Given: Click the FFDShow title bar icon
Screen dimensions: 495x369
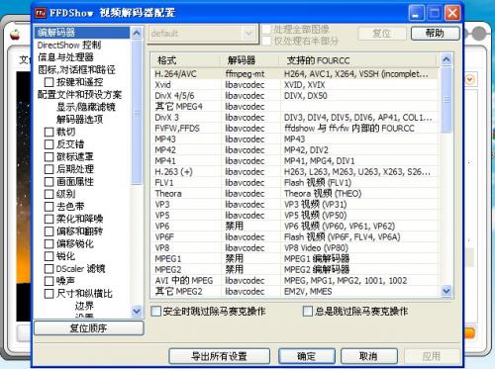Looking at the screenshot, I should tap(41, 13).
